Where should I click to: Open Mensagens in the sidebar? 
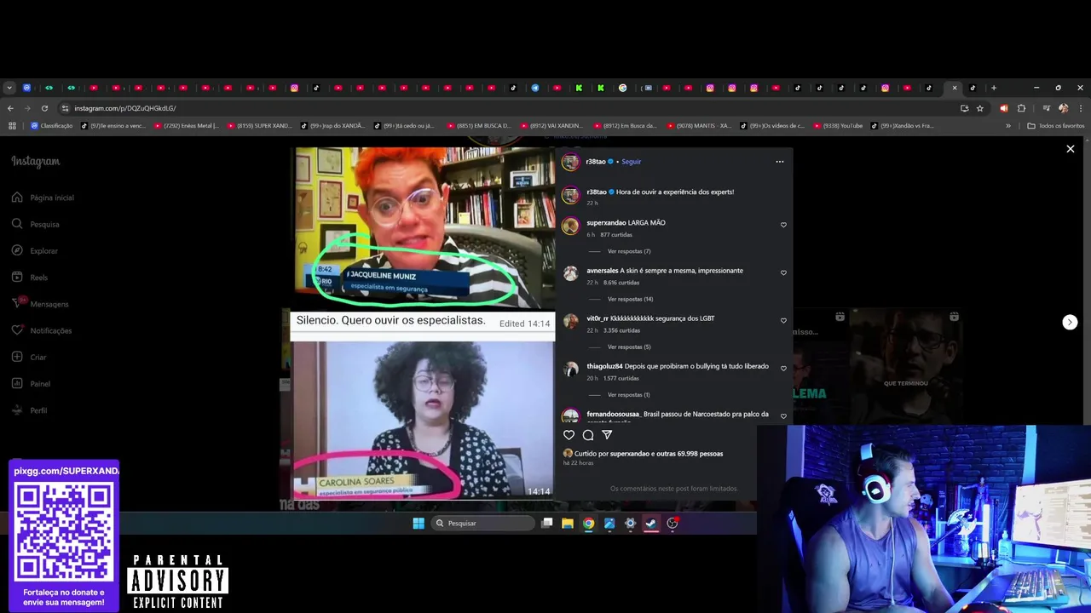coord(40,304)
